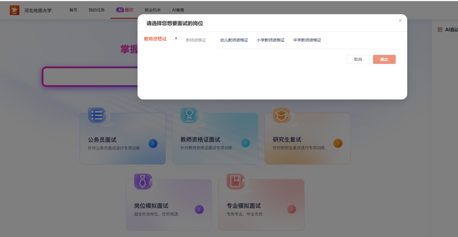
Task: Confirm selection with 确定 button
Action: (x=384, y=60)
